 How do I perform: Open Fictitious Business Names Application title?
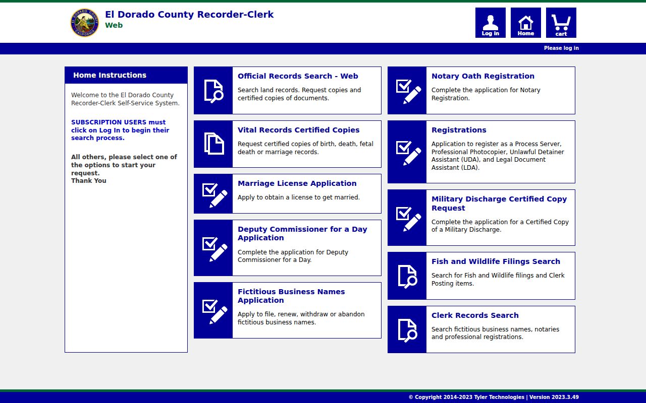click(291, 296)
